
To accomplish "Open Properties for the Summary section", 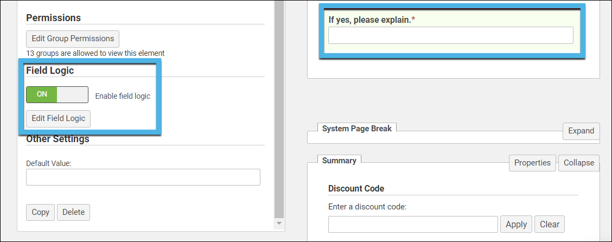I will click(x=532, y=163).
